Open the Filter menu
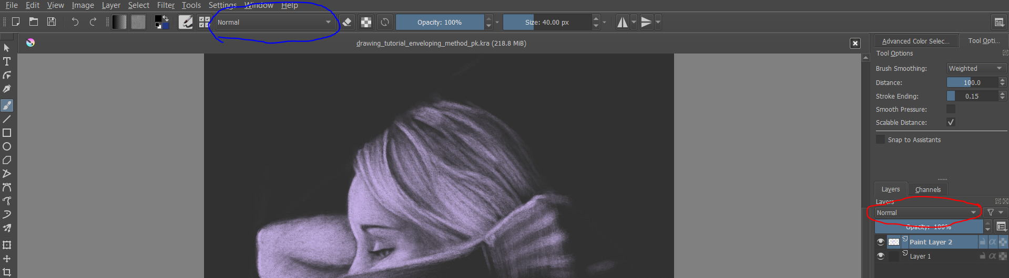This screenshot has height=278, width=1009. [166, 5]
